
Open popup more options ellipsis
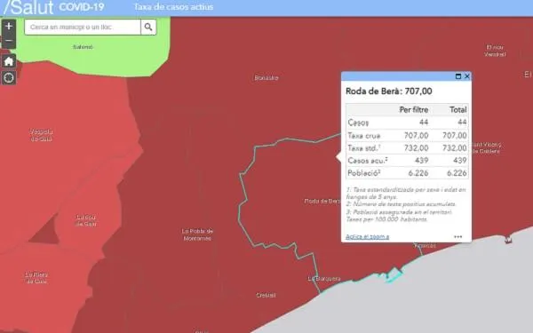click(457, 236)
